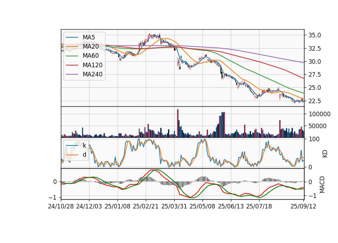Click the MACD axis title

tap(322, 185)
